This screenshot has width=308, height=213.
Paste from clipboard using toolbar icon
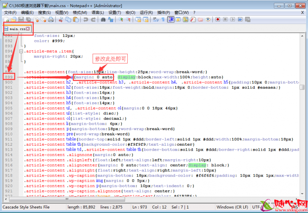point(76,19)
